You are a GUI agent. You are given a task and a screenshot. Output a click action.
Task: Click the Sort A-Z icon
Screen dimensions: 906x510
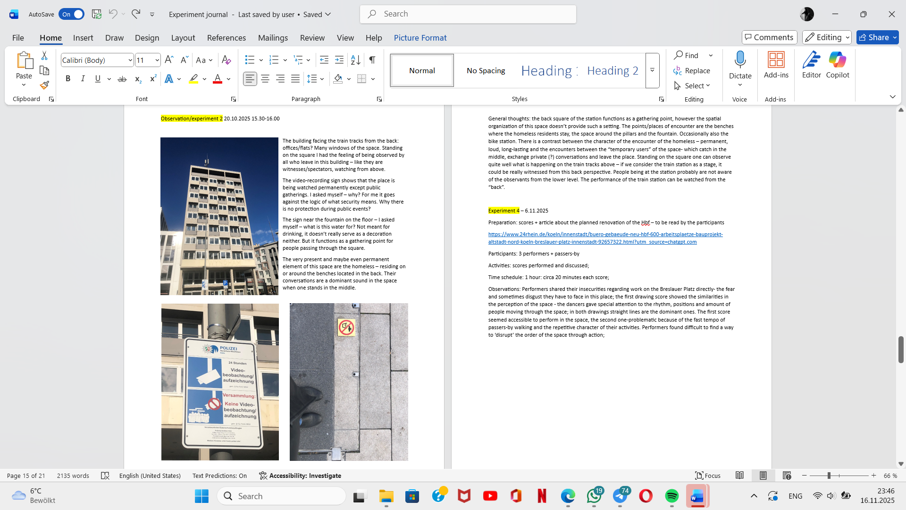coord(355,60)
